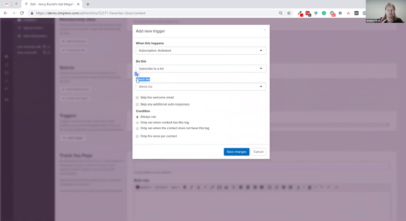Switch to the Edit Jenny Burrell's tab
The image size is (406, 221).
[52, 4]
